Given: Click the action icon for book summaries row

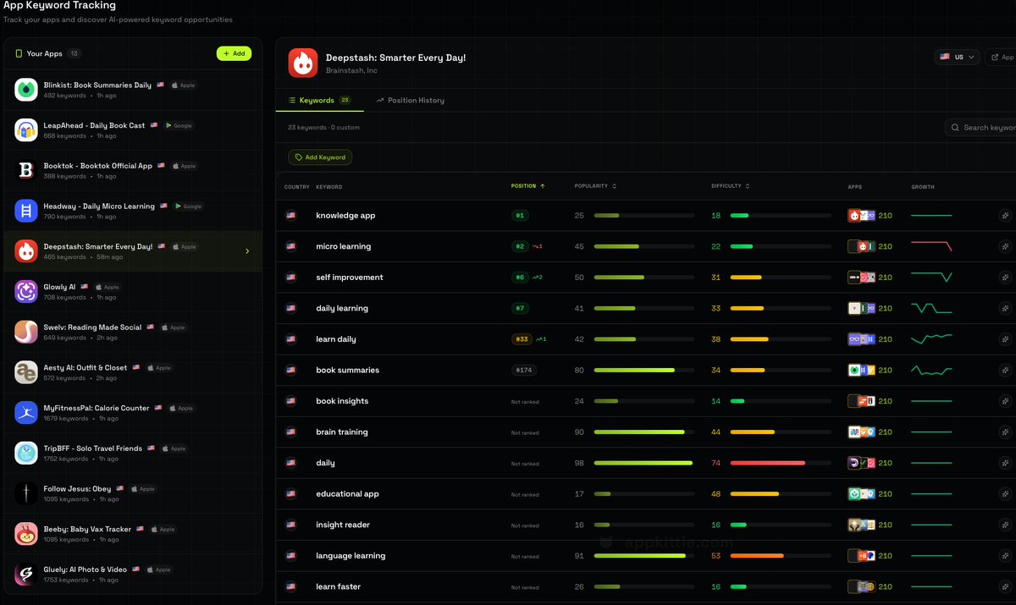Looking at the screenshot, I should point(1005,370).
